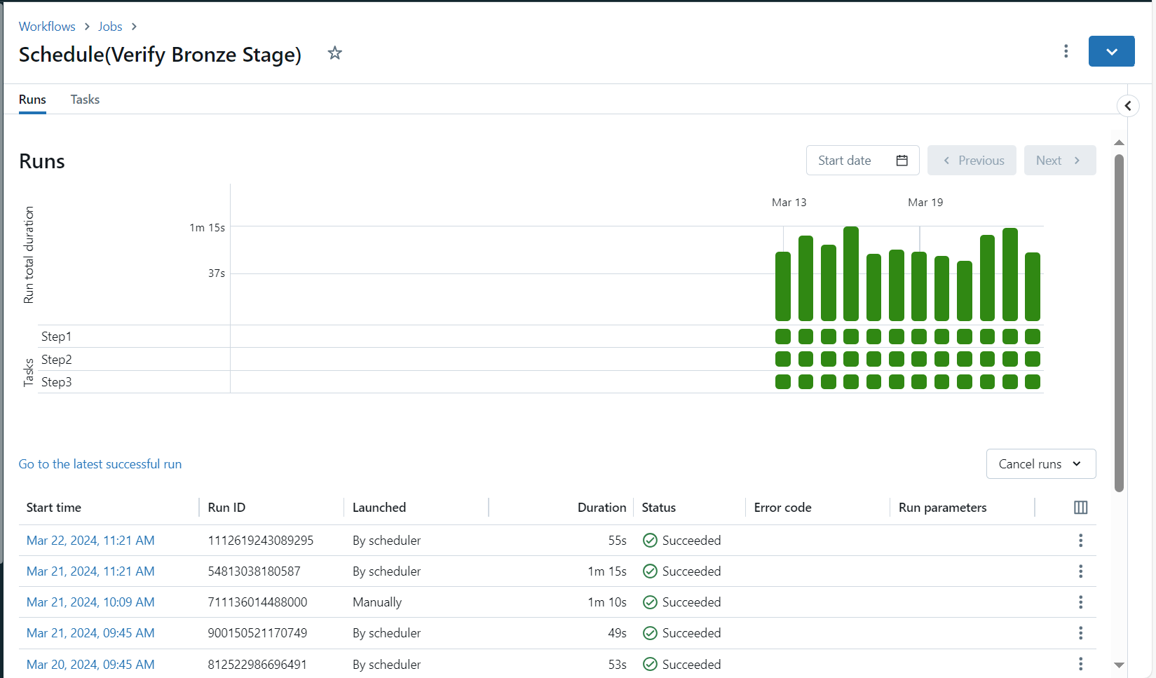Click the Previous navigation button
Screen dimensions: 1156x678
972,160
